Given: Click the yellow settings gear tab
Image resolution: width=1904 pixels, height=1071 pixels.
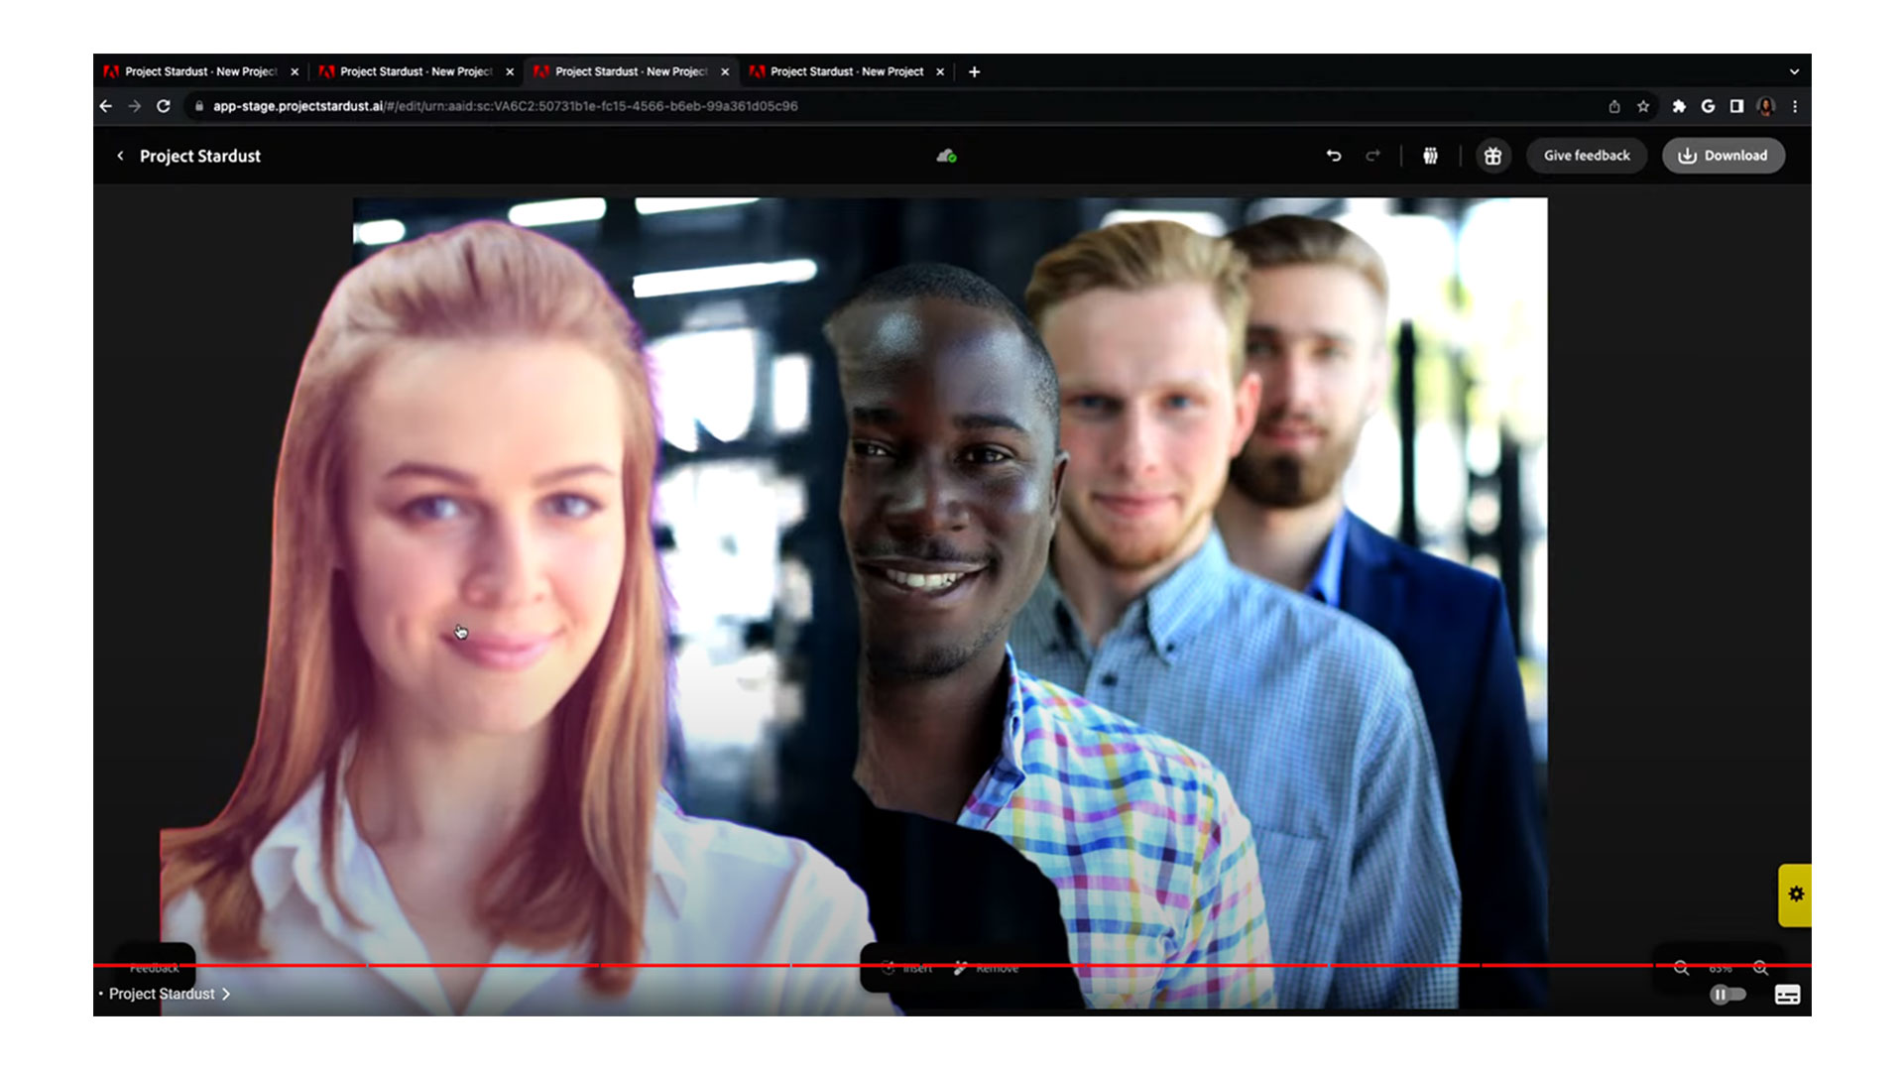Looking at the screenshot, I should [1795, 894].
